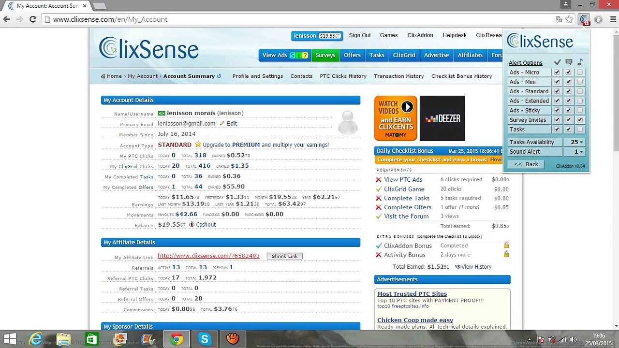Switch to Skype in the taskbar
Viewport: 619px width, 348px height.
205,339
